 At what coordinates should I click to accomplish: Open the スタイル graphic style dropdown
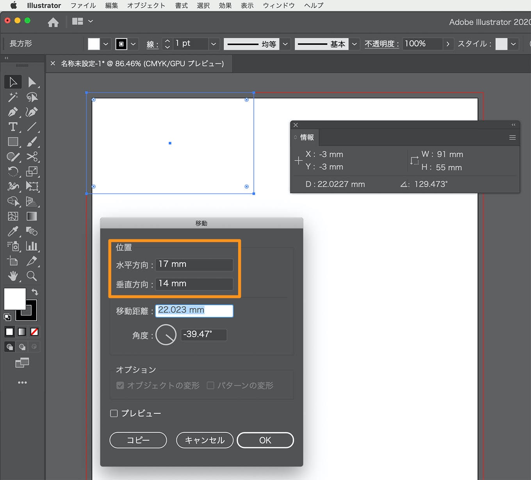click(513, 44)
